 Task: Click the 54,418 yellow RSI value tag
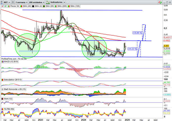167,113
